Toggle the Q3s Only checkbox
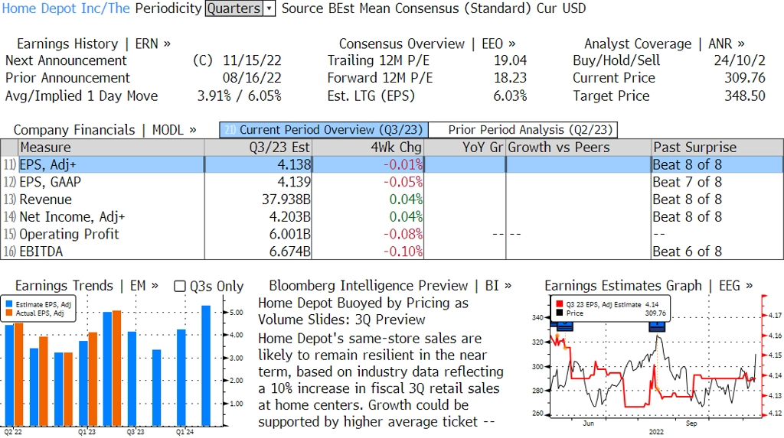This screenshot has width=784, height=438. (179, 286)
